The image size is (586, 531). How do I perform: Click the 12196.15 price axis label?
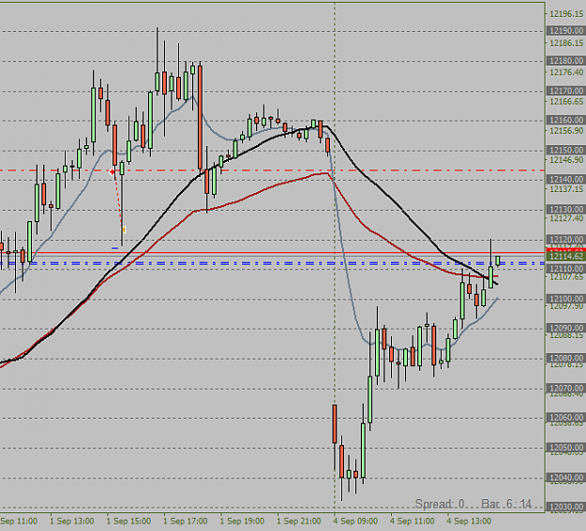pyautogui.click(x=565, y=14)
